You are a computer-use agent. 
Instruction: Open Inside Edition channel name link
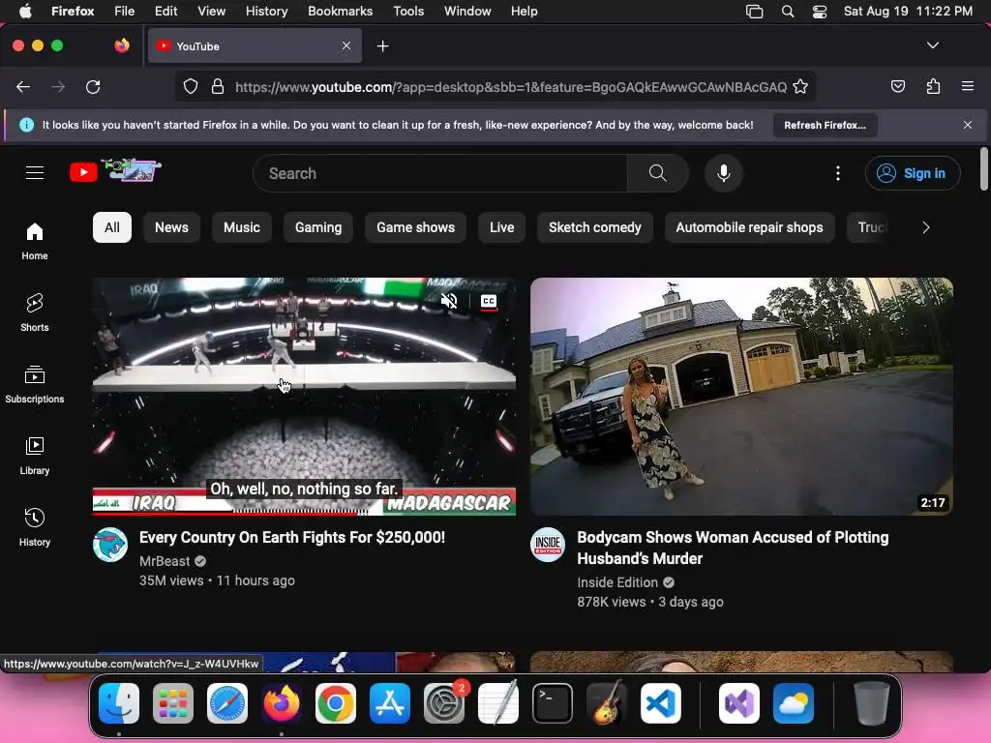click(617, 582)
